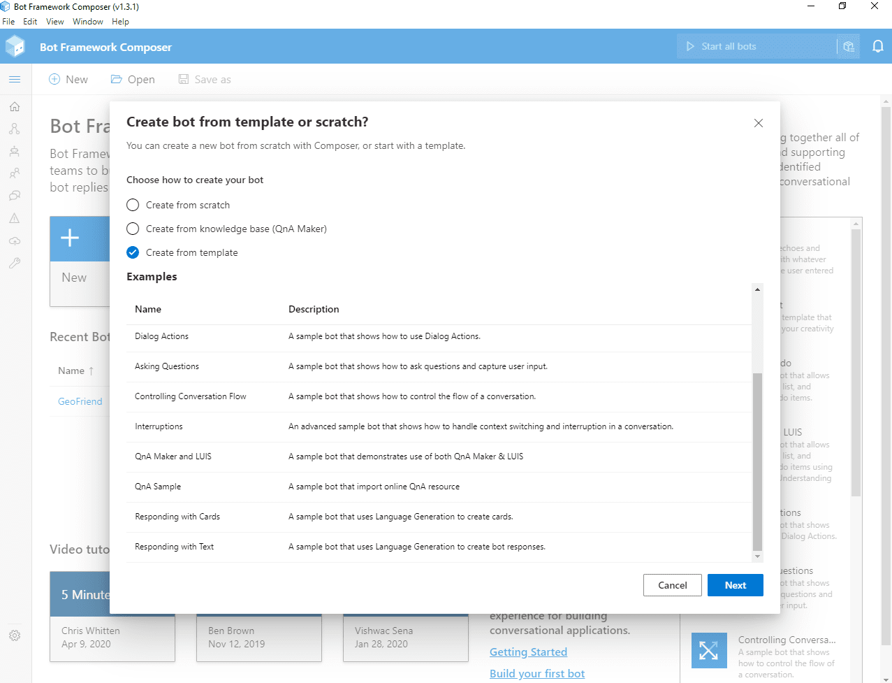Open the hamburger menu in the sidebar
Viewport: 892px width, 683px height.
pyautogui.click(x=15, y=80)
